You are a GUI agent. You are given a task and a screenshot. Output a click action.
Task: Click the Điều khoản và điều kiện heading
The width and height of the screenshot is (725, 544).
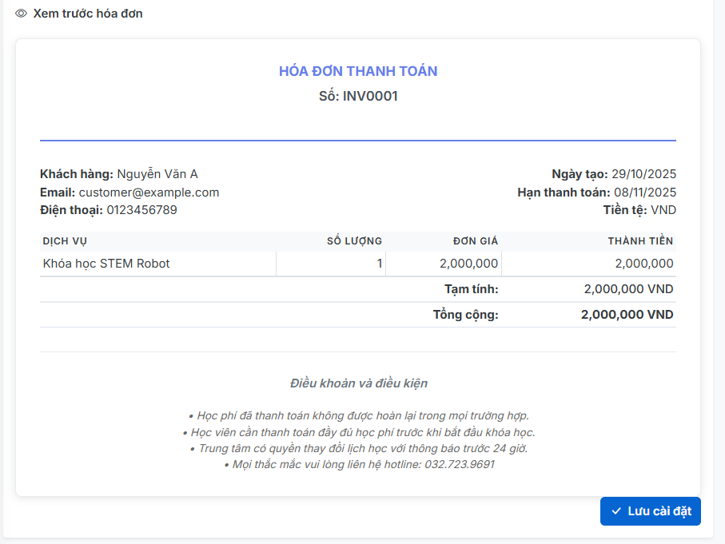(x=358, y=383)
